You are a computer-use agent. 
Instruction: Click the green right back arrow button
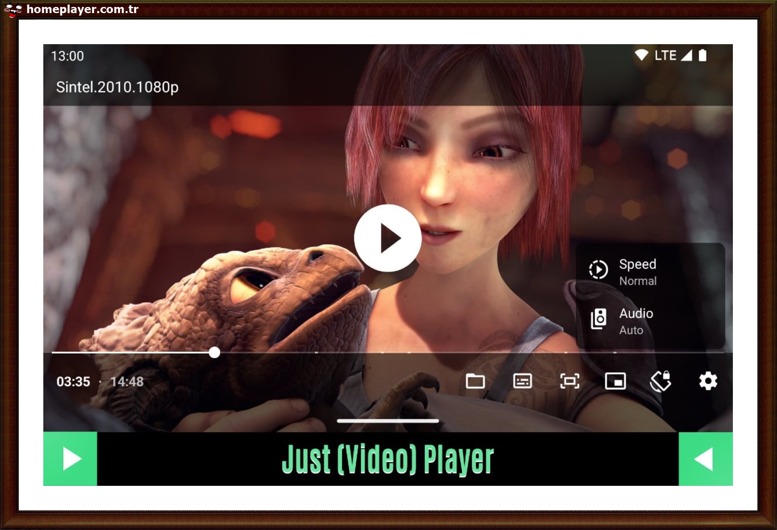click(x=705, y=459)
